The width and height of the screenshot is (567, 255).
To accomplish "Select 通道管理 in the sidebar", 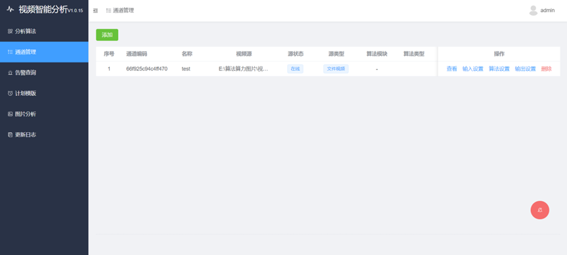I will [44, 52].
